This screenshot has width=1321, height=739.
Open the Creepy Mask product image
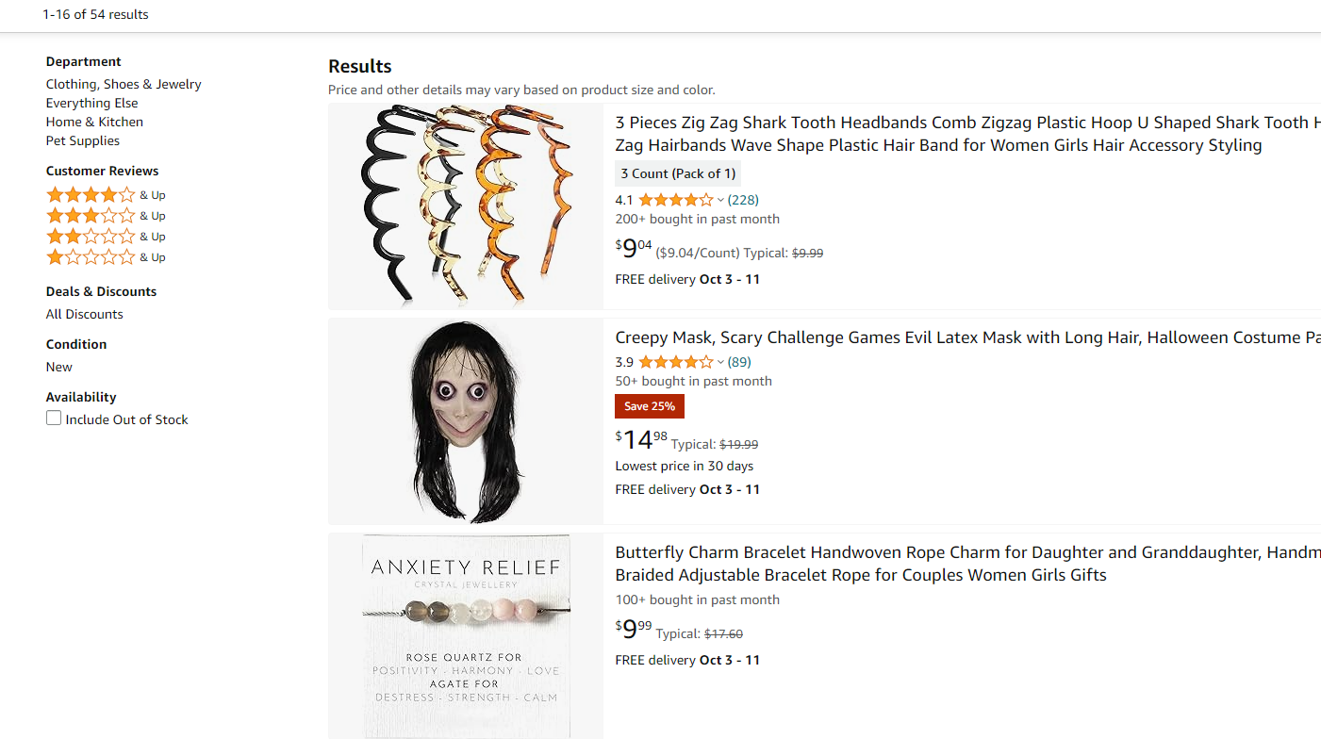coord(466,421)
